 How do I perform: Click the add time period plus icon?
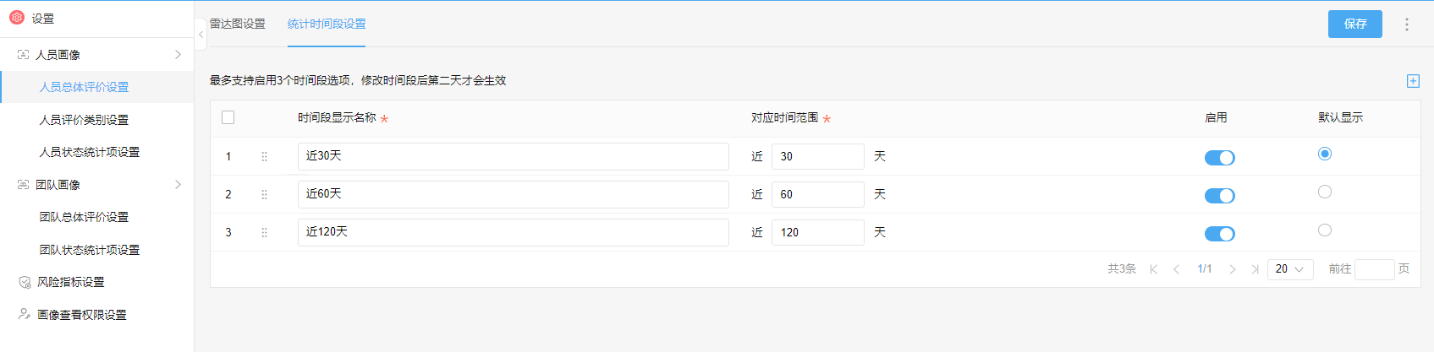tap(1413, 81)
